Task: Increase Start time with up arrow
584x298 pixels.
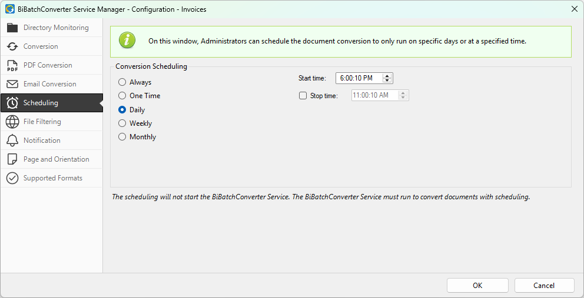Action: point(387,76)
